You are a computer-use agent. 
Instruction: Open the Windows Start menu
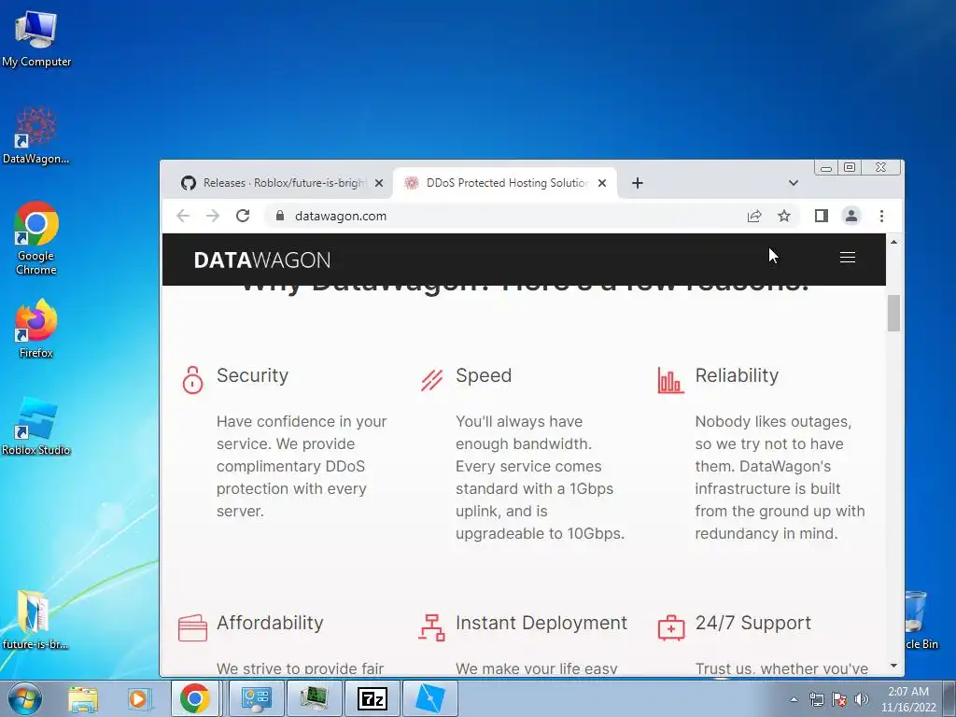[25, 698]
